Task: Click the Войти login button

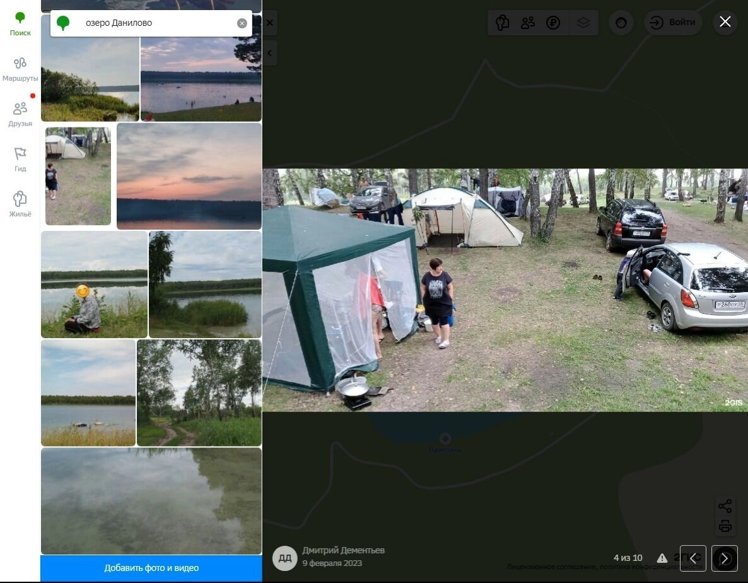Action: [673, 23]
